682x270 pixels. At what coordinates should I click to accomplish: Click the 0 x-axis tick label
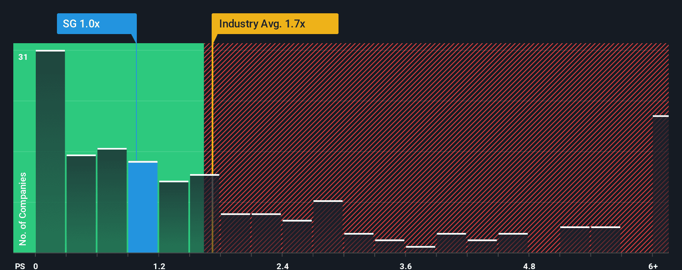36,266
